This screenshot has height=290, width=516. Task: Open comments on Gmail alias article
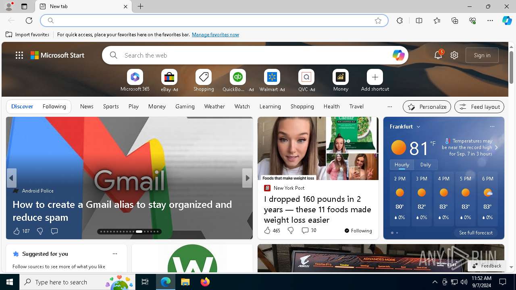point(54,231)
